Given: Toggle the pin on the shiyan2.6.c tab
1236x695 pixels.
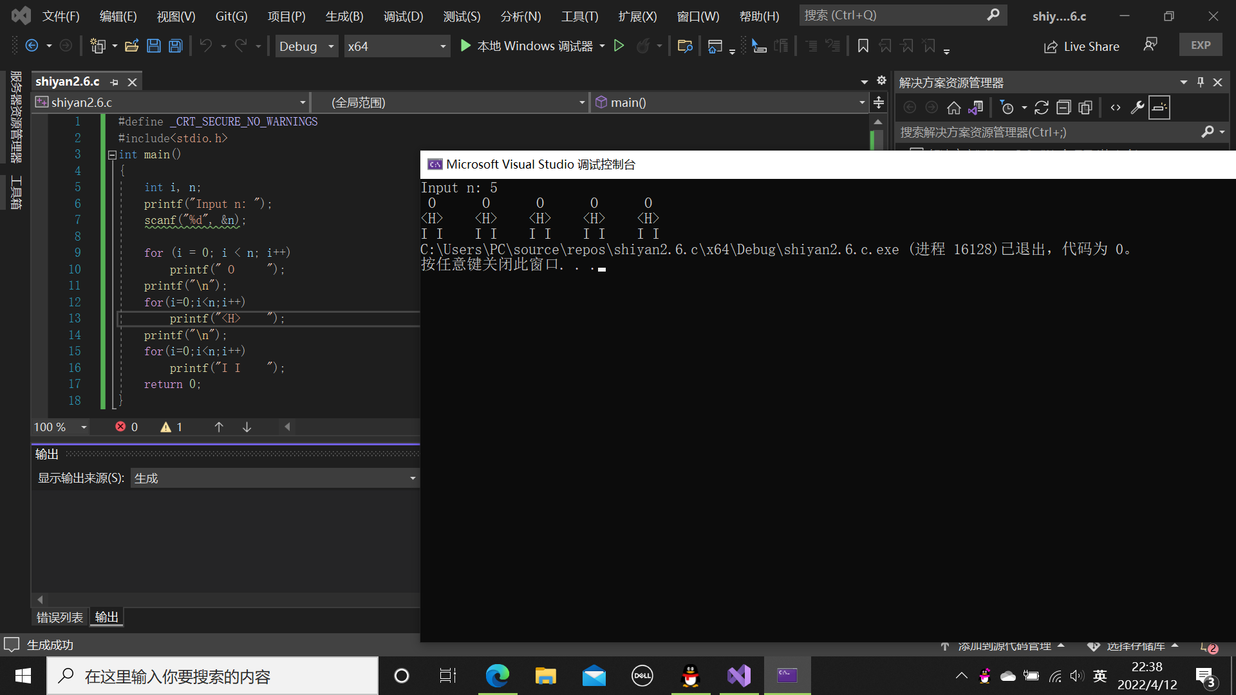Looking at the screenshot, I should (x=115, y=82).
